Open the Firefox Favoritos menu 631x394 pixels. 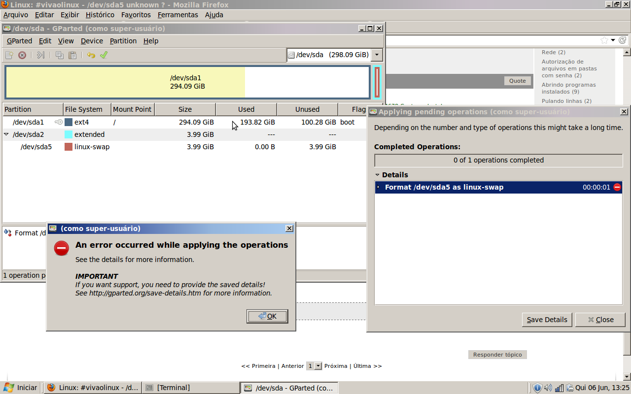[x=136, y=15]
